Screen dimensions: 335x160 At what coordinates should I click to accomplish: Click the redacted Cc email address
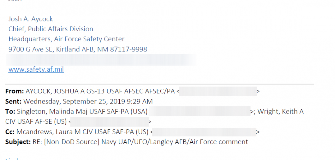coord(204,132)
